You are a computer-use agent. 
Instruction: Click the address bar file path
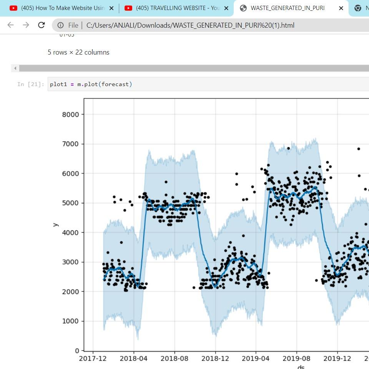tap(190, 25)
